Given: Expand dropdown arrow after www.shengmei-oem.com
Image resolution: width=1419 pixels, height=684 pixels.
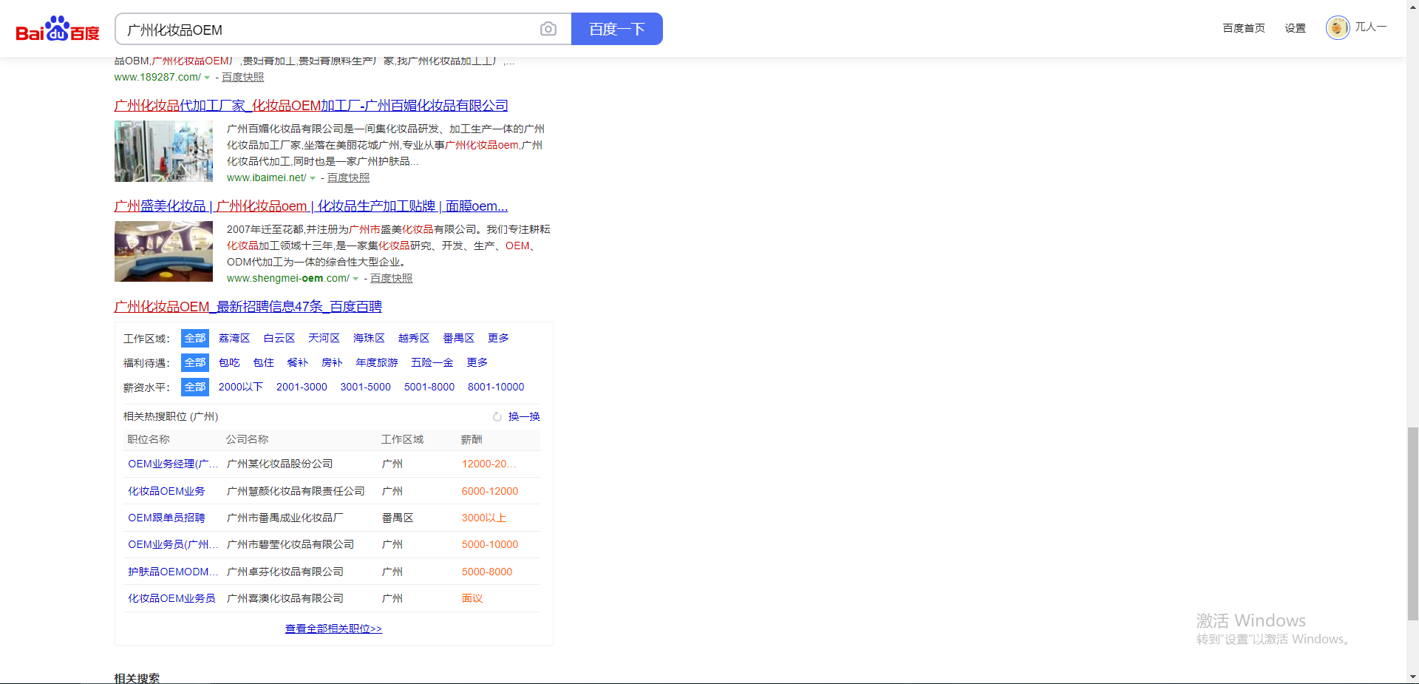Looking at the screenshot, I should click(355, 279).
